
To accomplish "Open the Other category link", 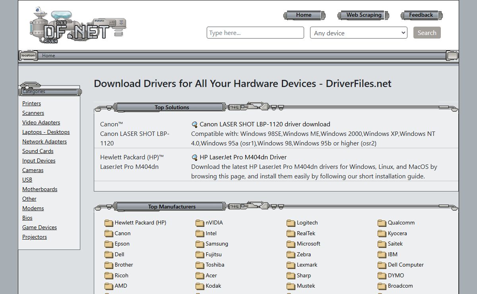I will point(29,199).
